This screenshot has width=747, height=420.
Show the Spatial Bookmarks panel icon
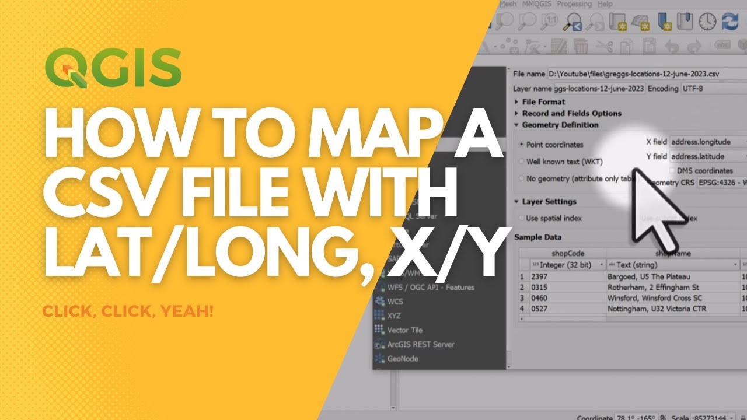click(686, 22)
